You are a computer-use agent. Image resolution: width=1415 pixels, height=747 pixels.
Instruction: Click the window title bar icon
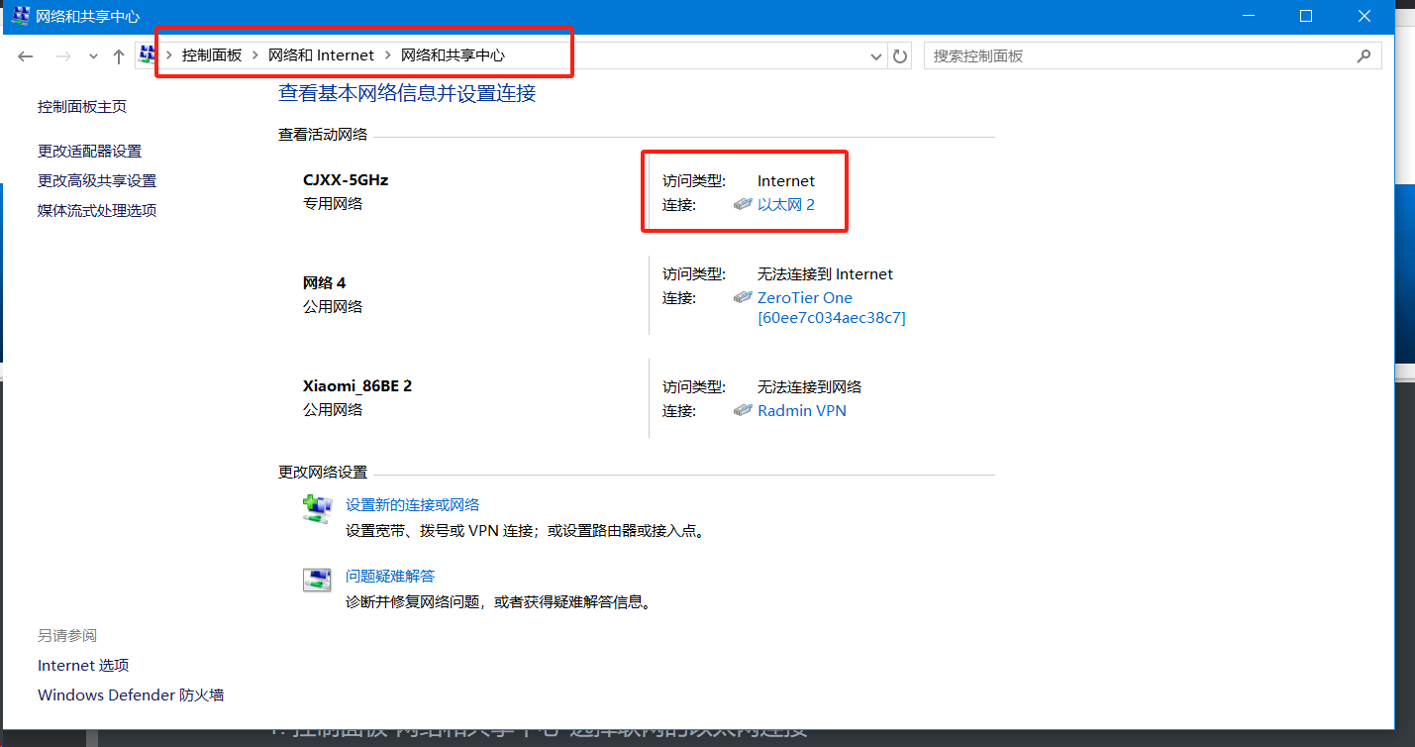point(20,16)
